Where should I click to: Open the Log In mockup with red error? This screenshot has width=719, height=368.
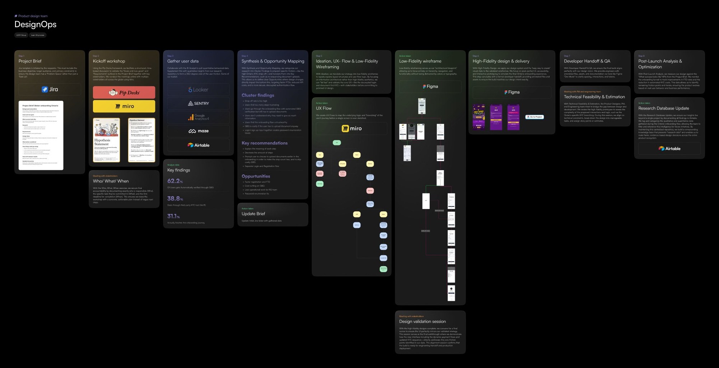(x=513, y=117)
